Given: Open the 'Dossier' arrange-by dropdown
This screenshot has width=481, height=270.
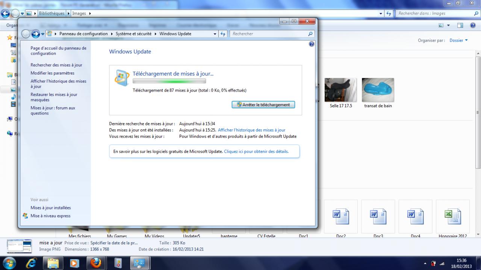Looking at the screenshot, I should (459, 40).
